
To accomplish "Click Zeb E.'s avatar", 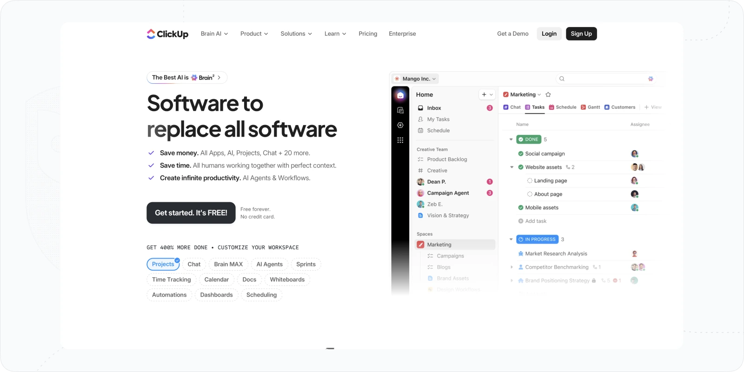I will [420, 204].
